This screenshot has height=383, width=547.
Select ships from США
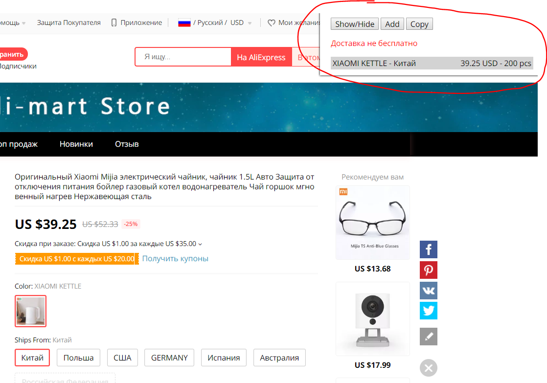[122, 358]
